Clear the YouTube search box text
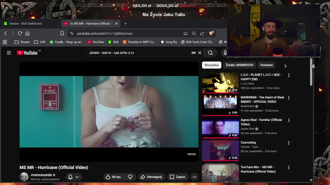Viewport: 330px width, 185px height. 200,53
